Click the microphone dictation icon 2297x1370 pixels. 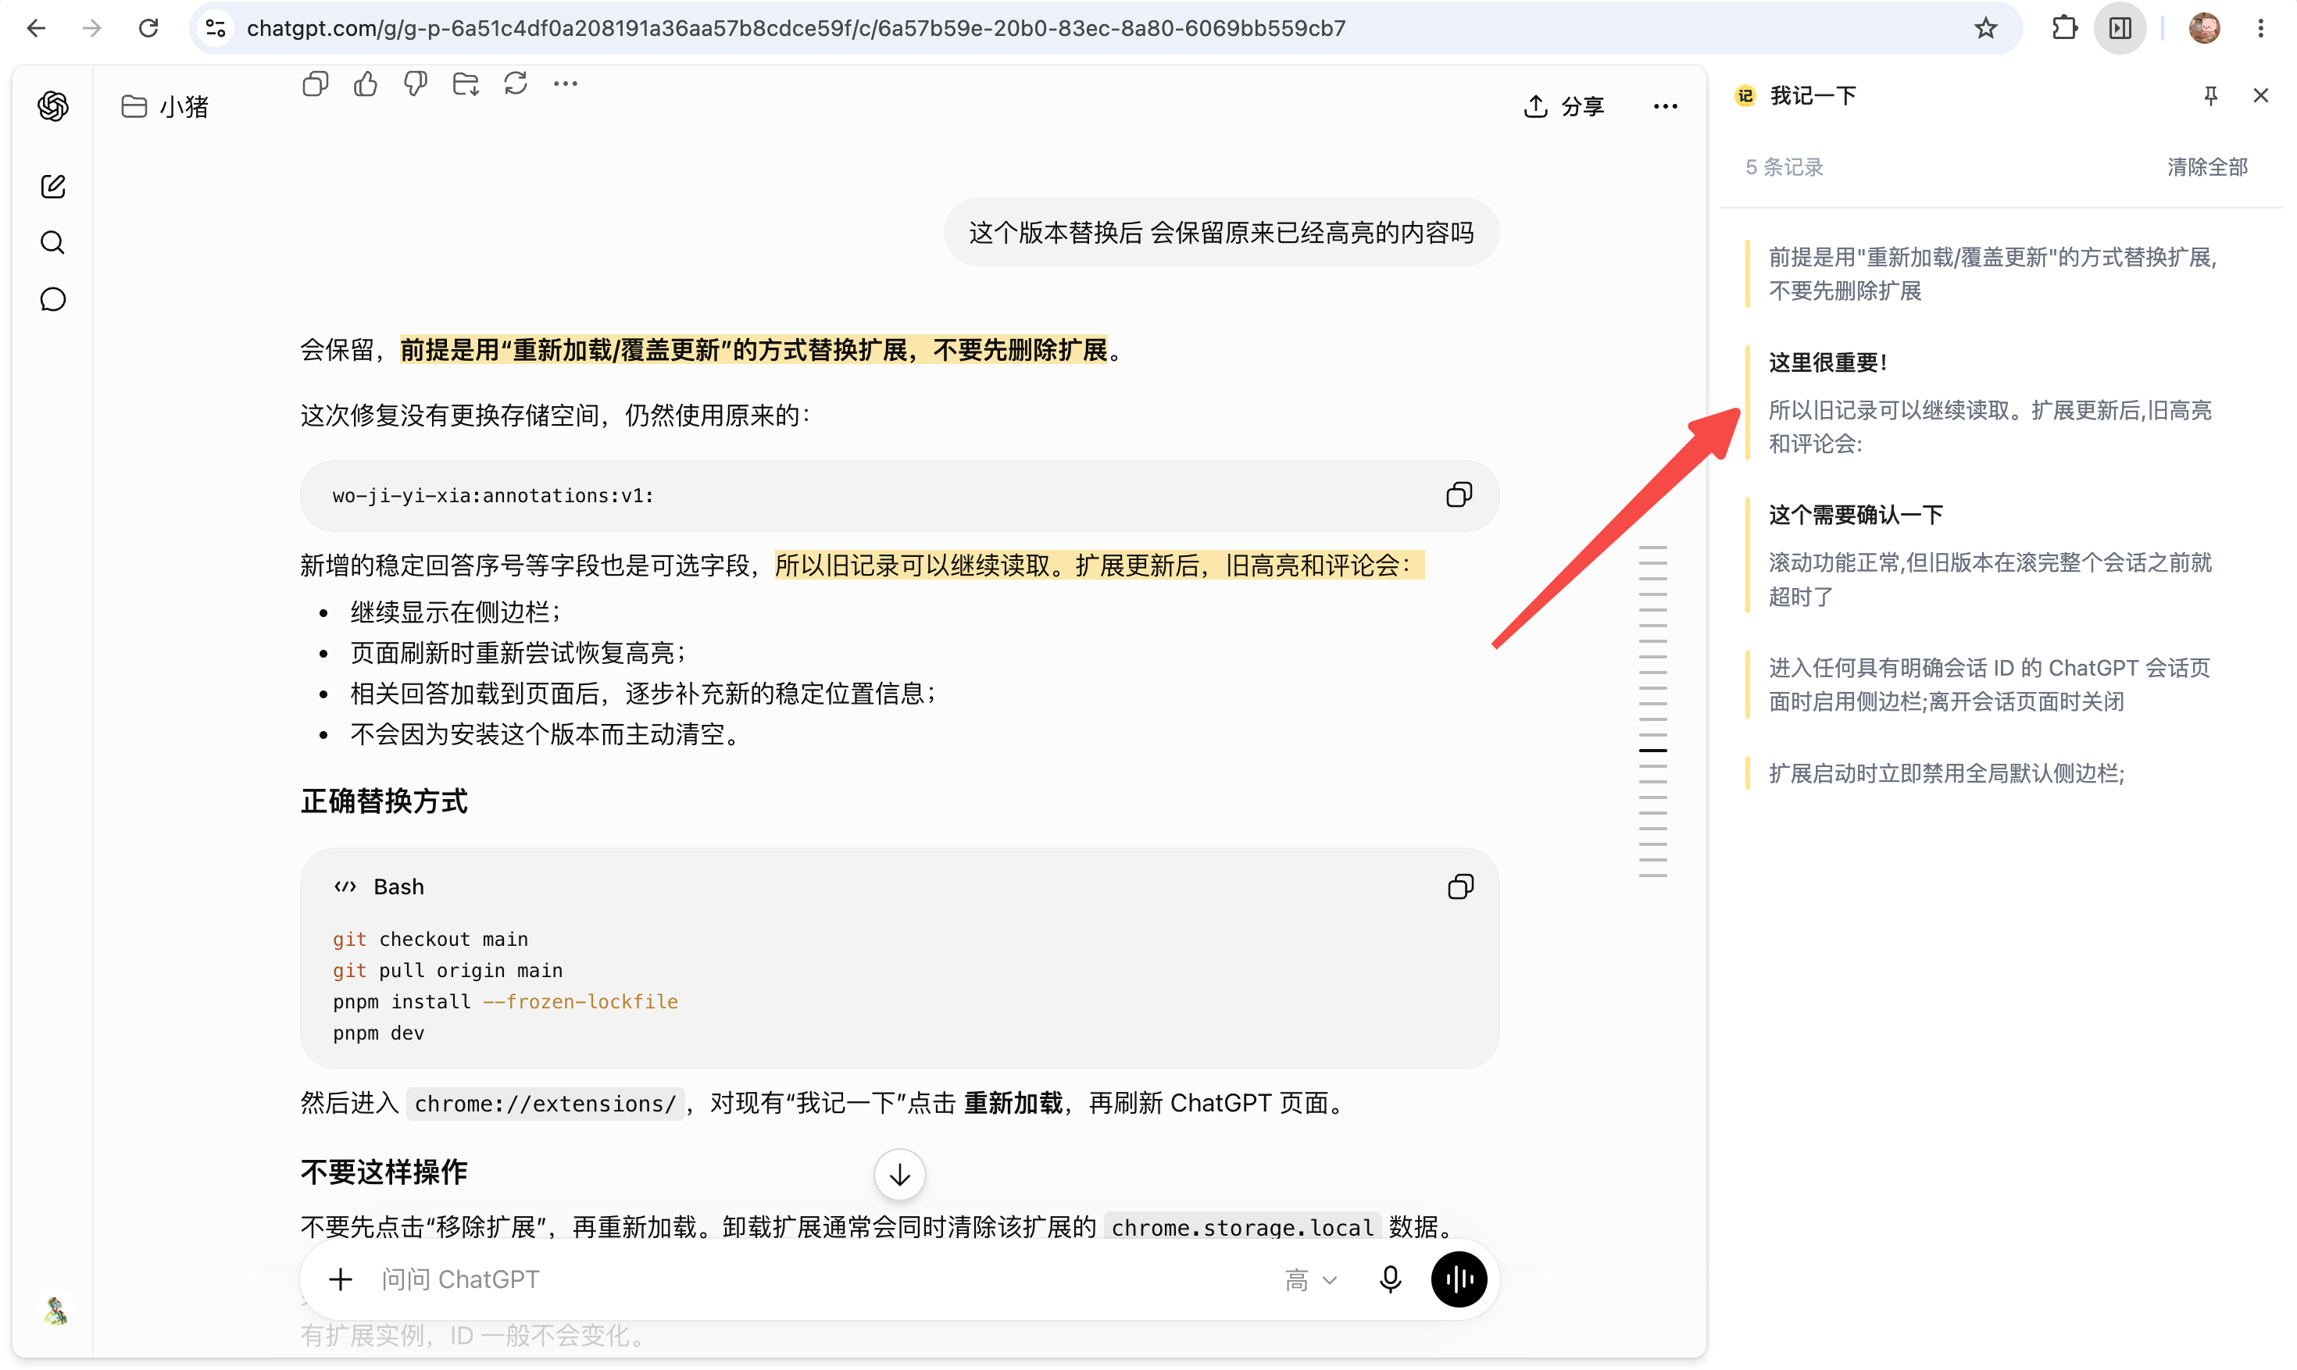(x=1391, y=1279)
